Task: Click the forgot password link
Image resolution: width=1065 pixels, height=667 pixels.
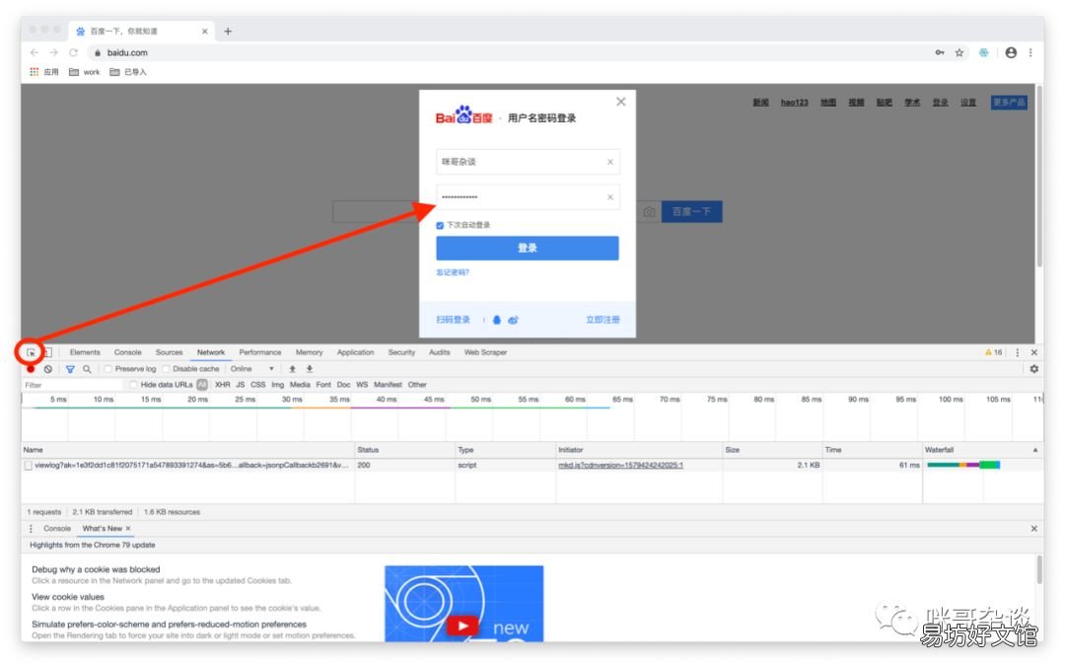Action: coord(453,272)
